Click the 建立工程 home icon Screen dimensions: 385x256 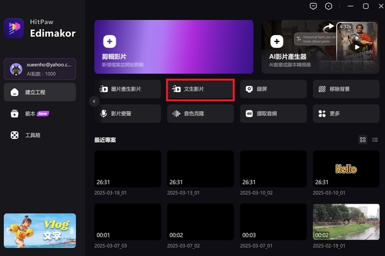tap(14, 92)
